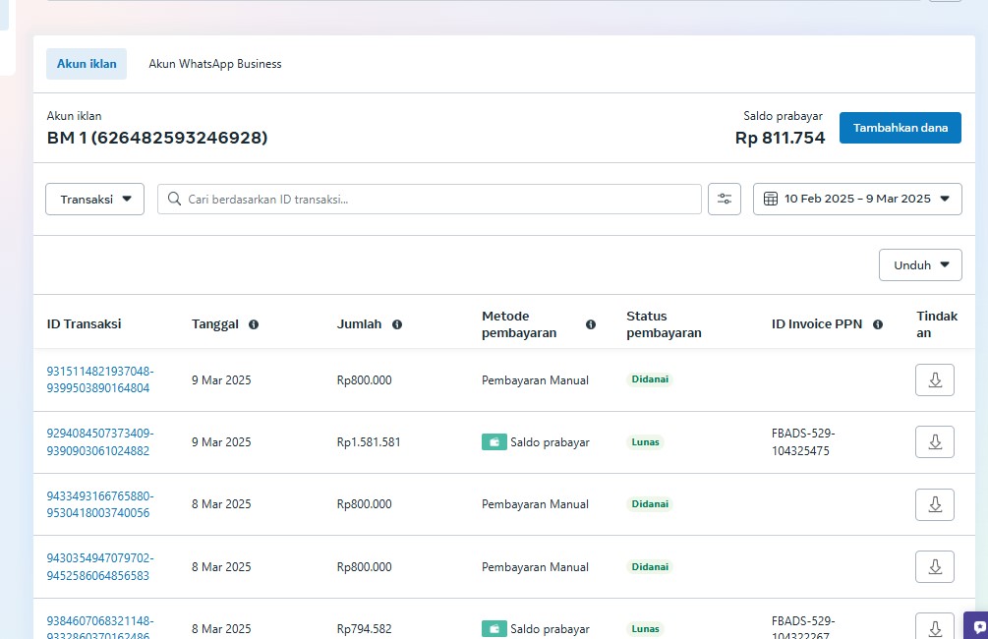This screenshot has width=988, height=639.
Task: Select the Akun iklan tab
Action: click(x=87, y=64)
